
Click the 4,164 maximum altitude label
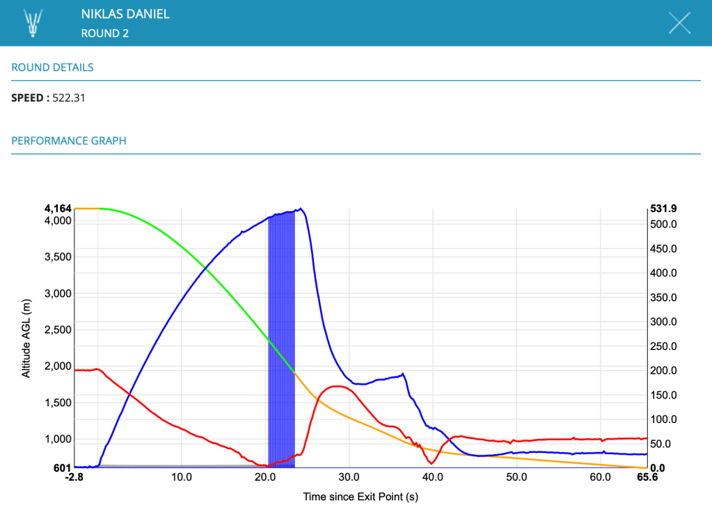(x=58, y=208)
